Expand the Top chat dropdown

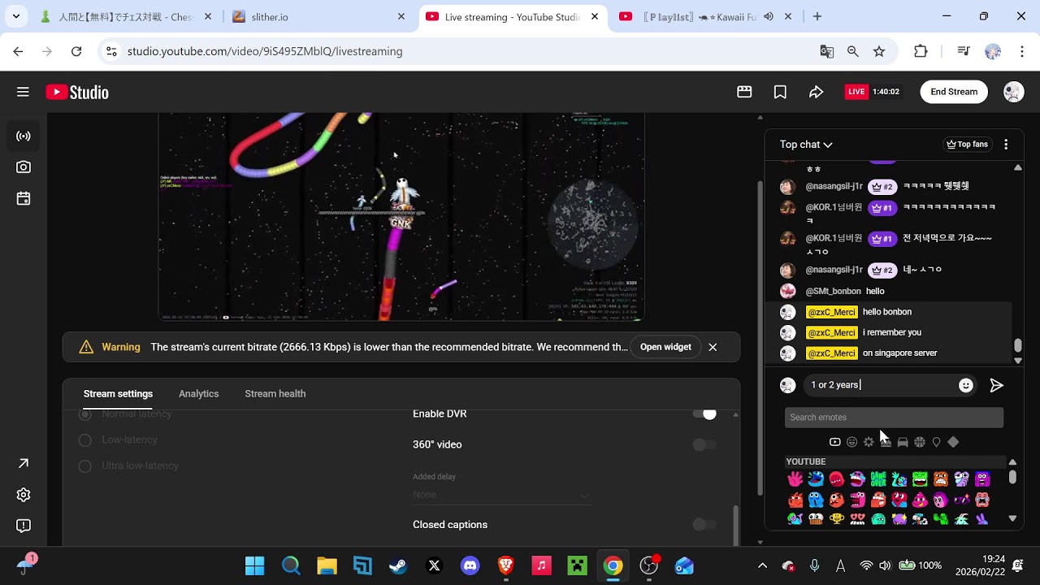coord(806,145)
